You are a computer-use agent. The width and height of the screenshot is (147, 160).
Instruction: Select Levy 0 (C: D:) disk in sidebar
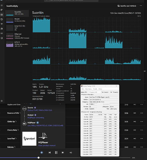pos(17,28)
